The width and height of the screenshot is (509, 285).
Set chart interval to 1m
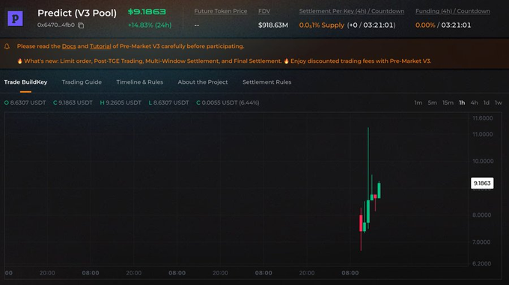click(418, 102)
